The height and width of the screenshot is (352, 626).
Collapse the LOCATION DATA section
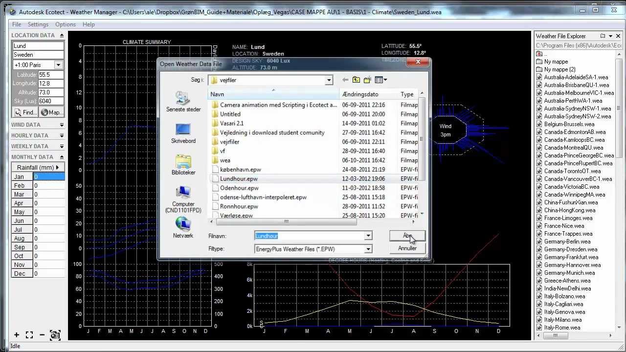pos(38,35)
